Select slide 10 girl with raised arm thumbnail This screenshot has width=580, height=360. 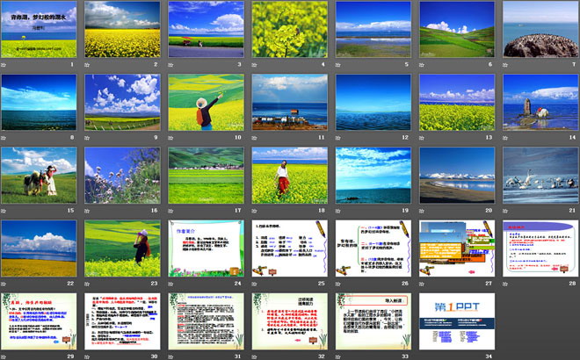pyautogui.click(x=206, y=102)
